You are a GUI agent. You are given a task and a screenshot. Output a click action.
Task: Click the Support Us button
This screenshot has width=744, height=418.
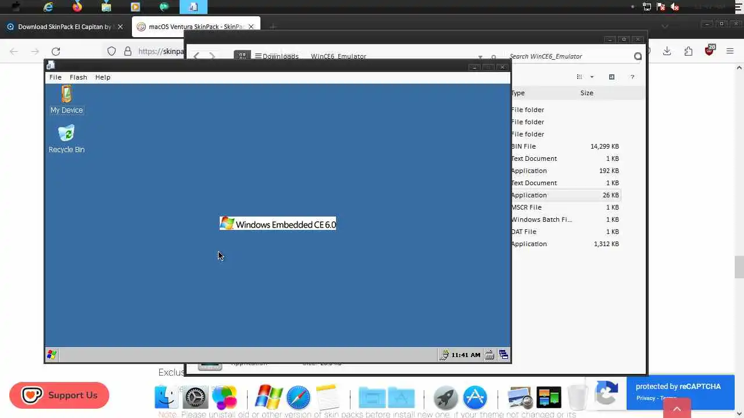click(x=59, y=395)
